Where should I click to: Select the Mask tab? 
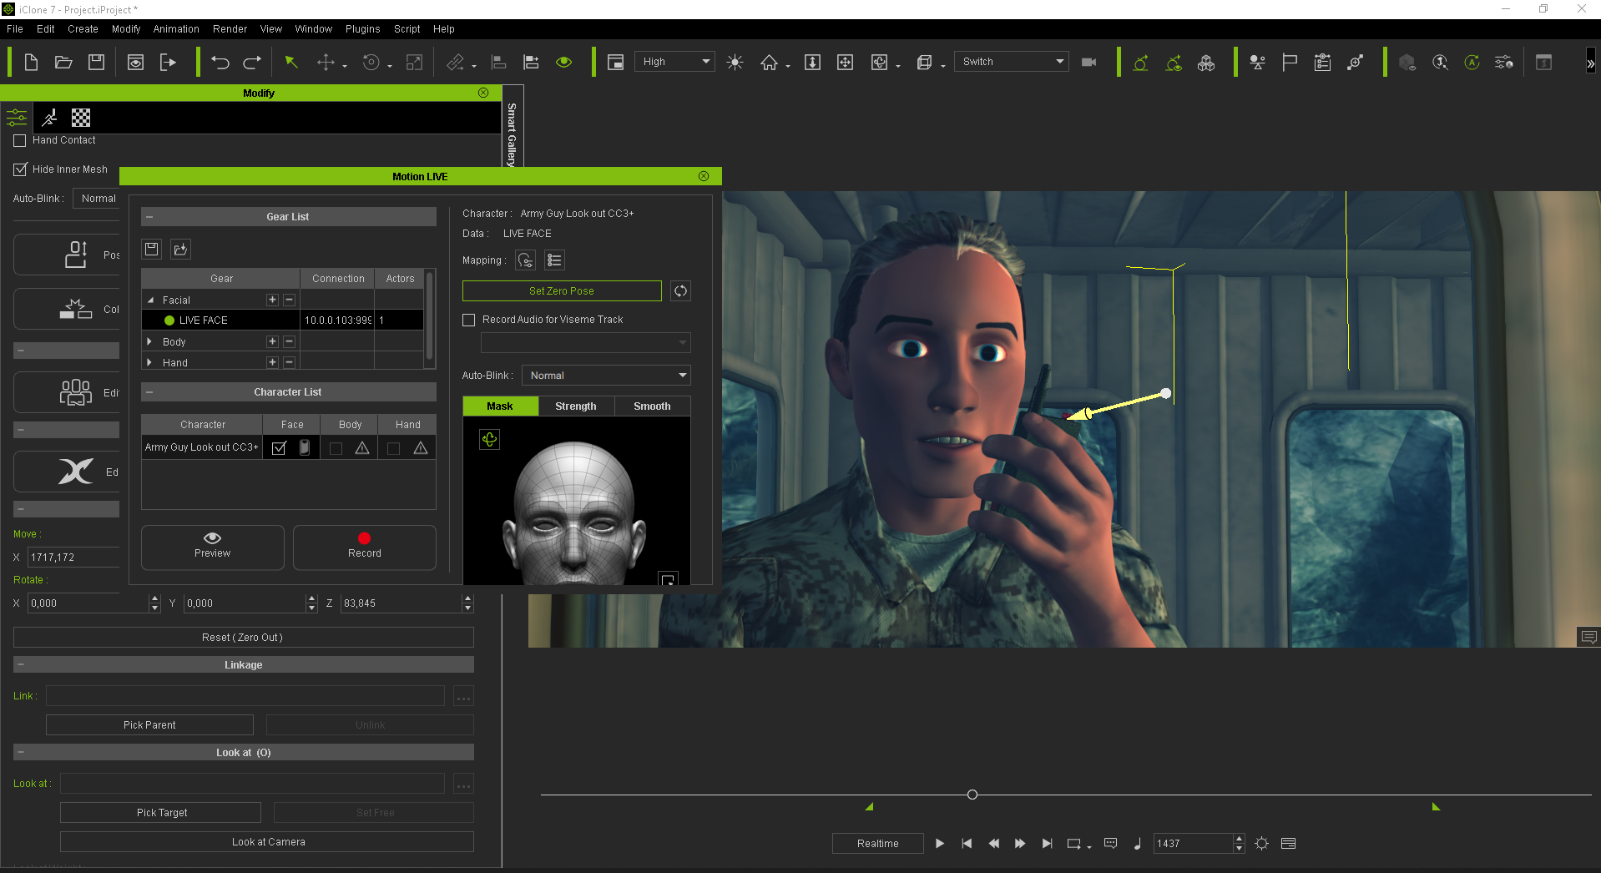500,406
